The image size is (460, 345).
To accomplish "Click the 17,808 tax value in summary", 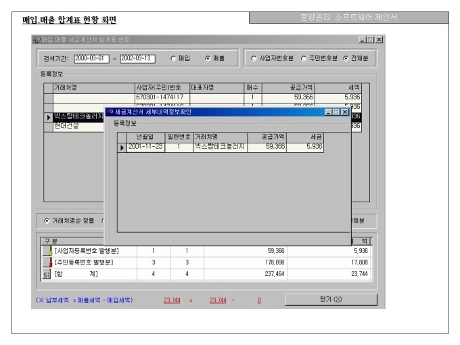I will pos(359,262).
